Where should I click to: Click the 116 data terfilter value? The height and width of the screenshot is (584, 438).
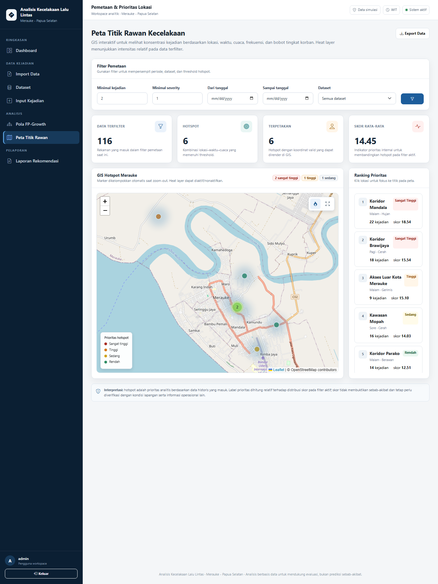(105, 141)
